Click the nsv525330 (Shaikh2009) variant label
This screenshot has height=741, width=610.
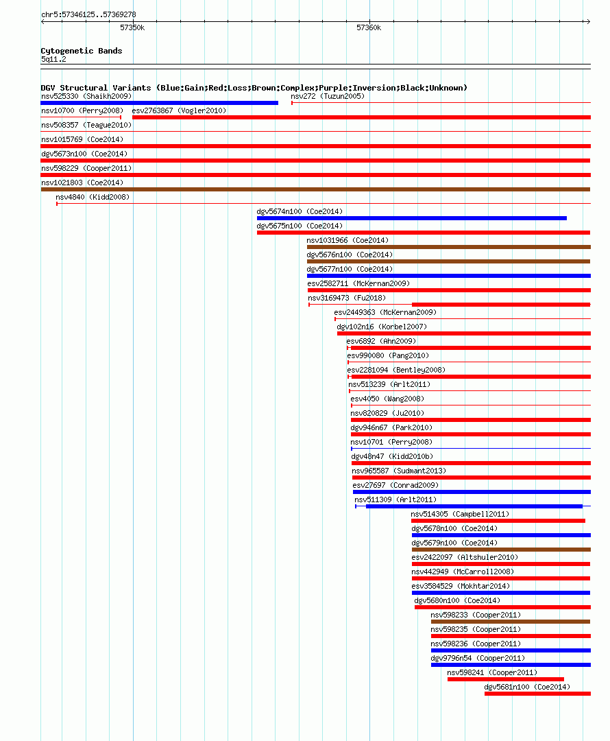[x=86, y=97]
